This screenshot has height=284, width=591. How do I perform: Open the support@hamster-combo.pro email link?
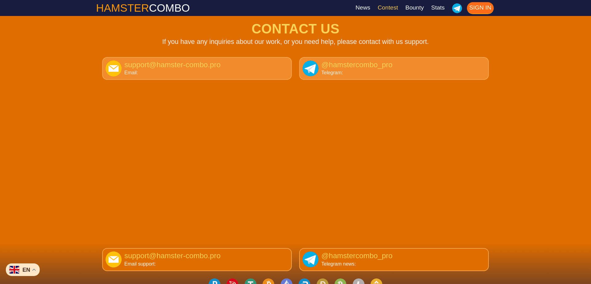(172, 65)
